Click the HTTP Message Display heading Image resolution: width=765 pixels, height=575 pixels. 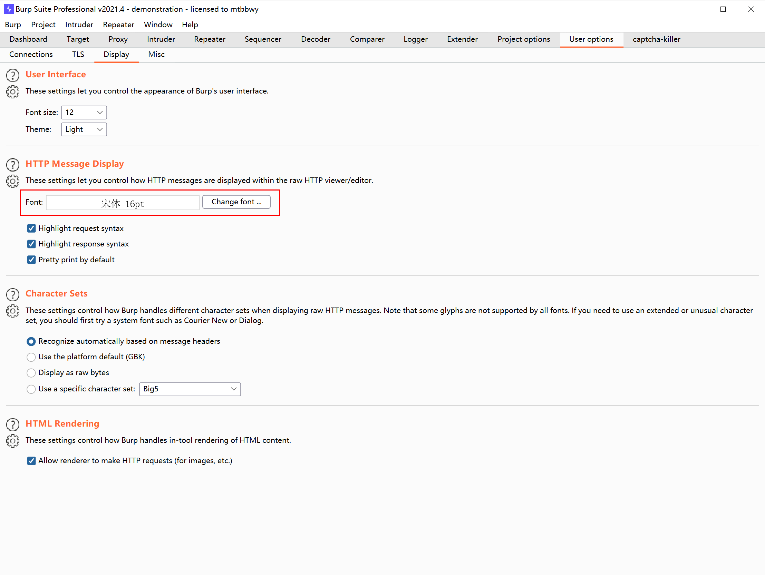[75, 164]
